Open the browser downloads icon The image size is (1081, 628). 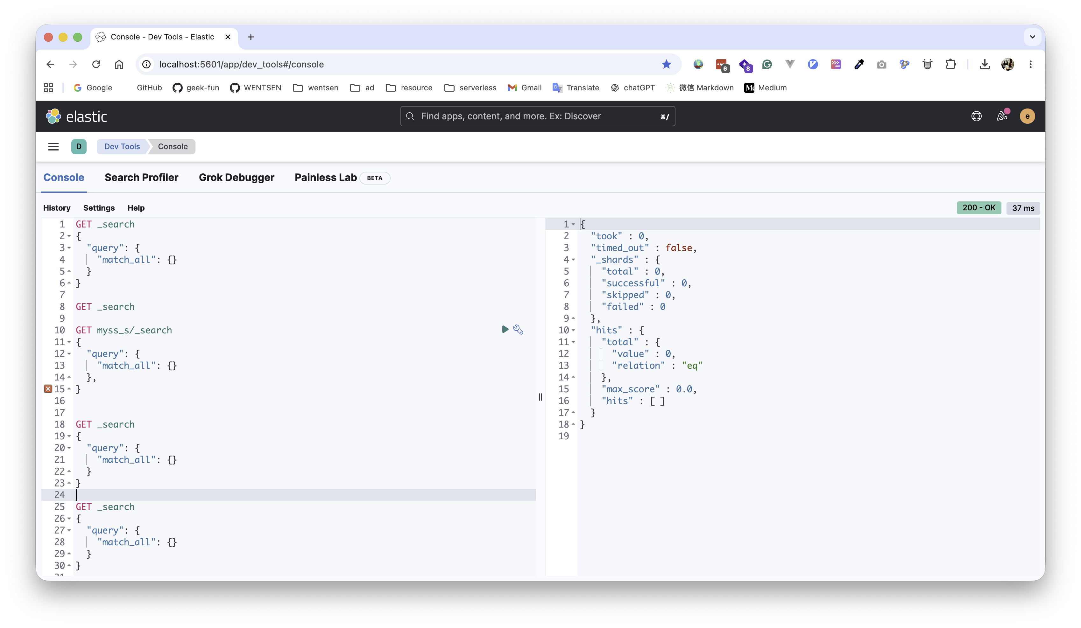point(985,64)
